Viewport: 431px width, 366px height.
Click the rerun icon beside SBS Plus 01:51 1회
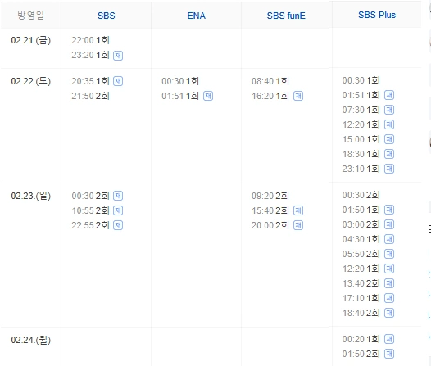pyautogui.click(x=389, y=95)
